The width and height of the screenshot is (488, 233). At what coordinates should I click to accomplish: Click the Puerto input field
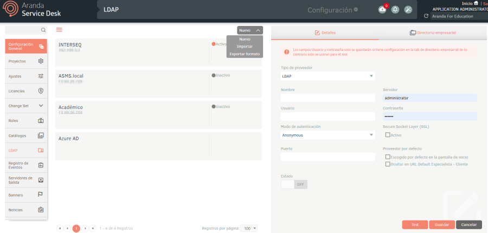click(328, 157)
